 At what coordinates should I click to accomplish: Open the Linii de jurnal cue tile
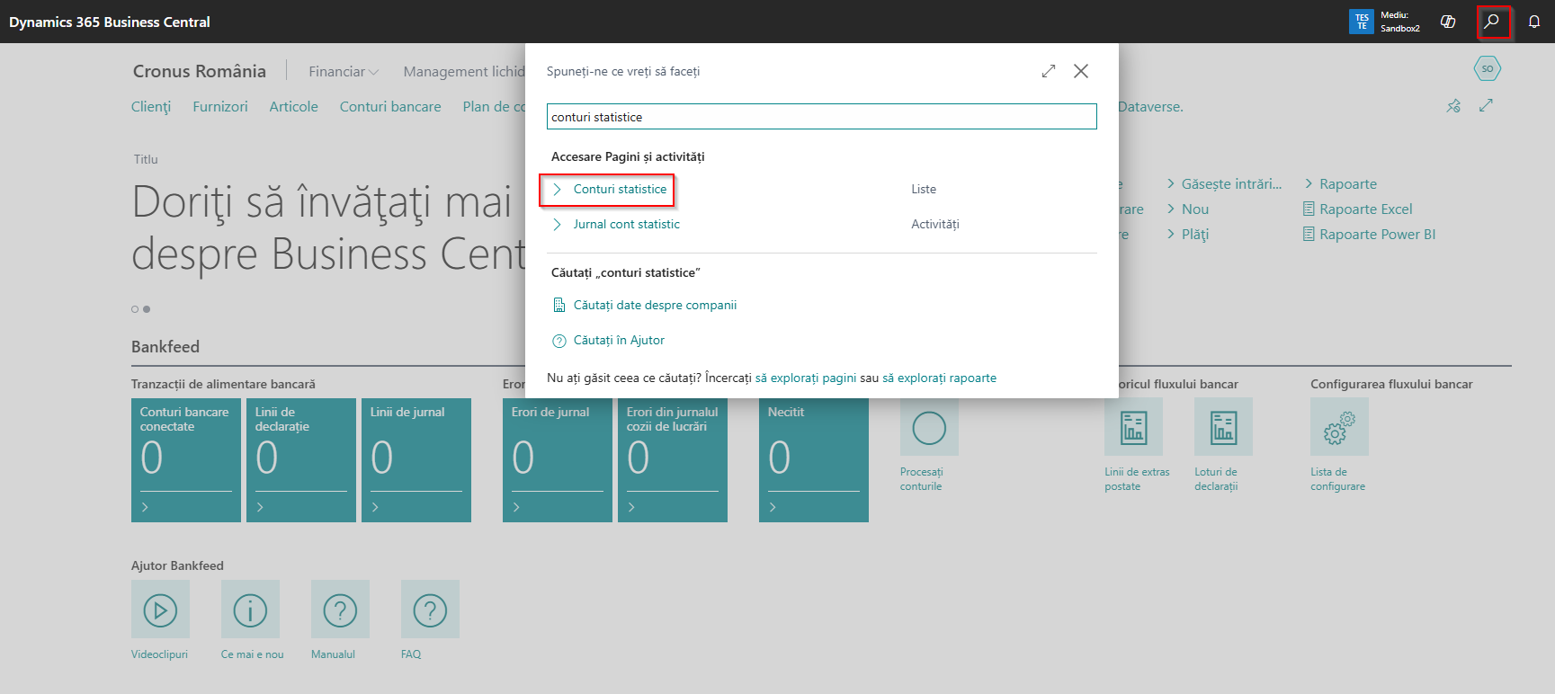click(416, 460)
